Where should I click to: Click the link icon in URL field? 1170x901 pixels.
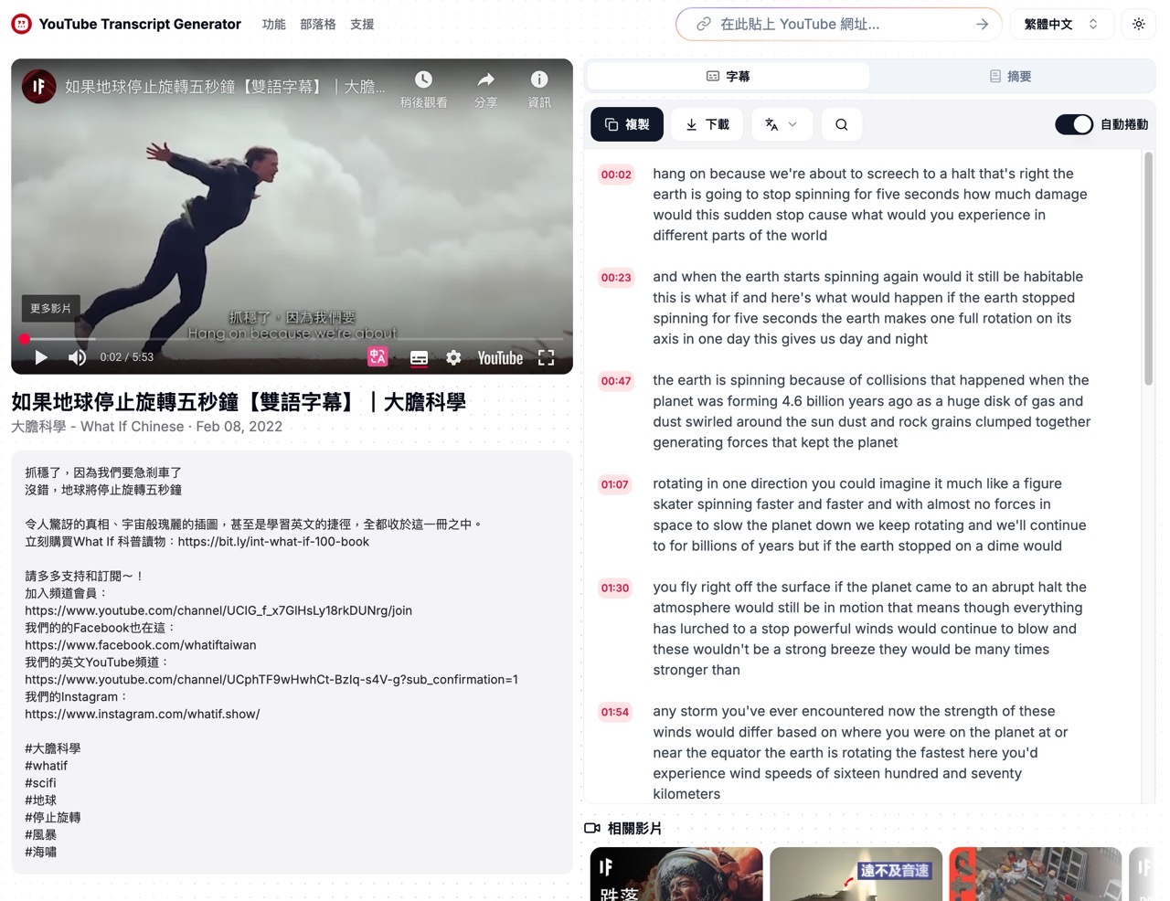click(704, 25)
